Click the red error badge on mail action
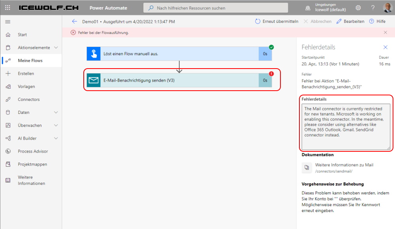The image size is (395, 229). [271, 74]
